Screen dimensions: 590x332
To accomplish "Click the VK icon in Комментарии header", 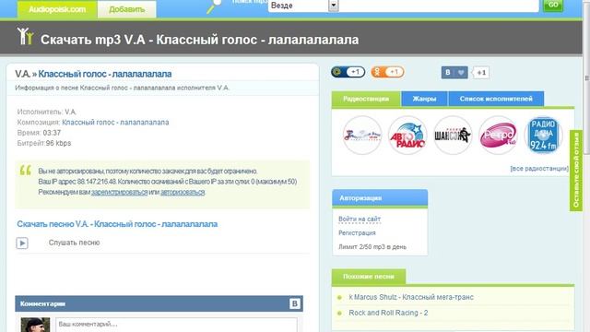I will pos(295,303).
